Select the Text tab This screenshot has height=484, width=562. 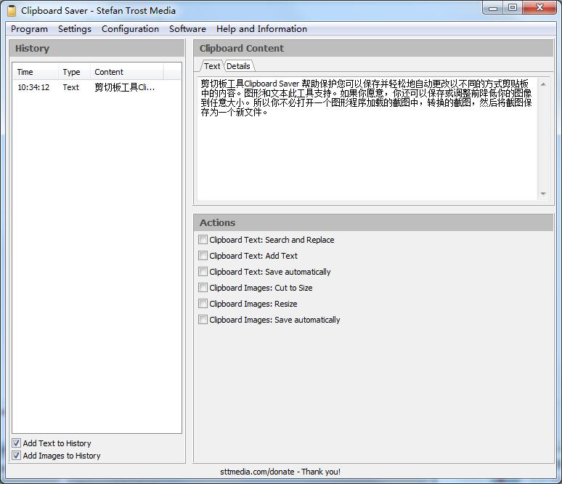[x=212, y=66]
